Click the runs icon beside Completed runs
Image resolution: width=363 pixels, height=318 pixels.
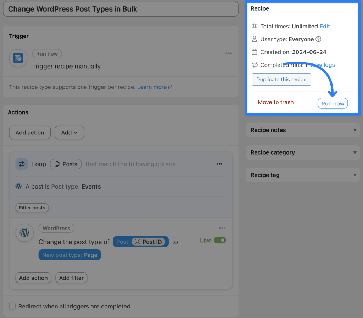pyautogui.click(x=254, y=65)
